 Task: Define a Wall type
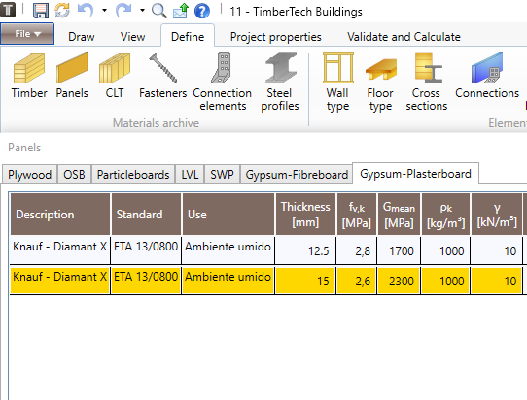pyautogui.click(x=337, y=83)
